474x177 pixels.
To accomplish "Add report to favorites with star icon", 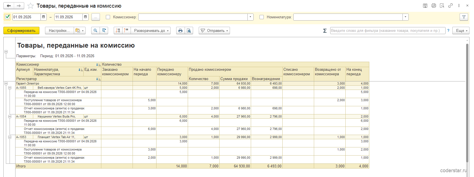I will 30,6.
